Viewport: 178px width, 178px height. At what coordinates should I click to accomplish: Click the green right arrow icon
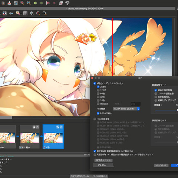[42, 3]
